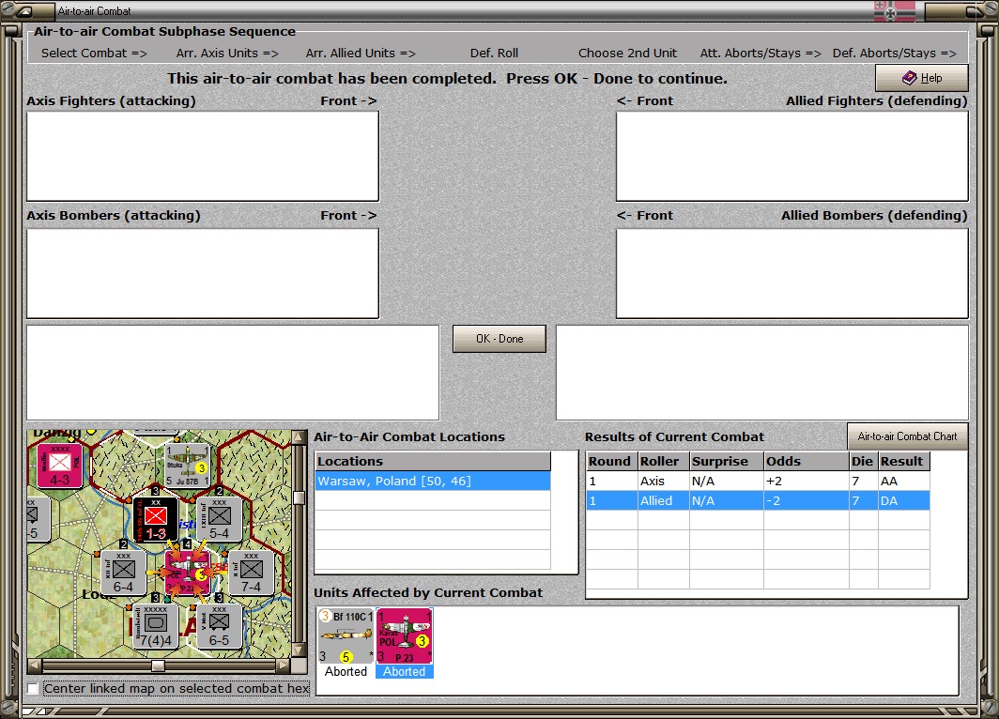Click the map vertical scrollbar down arrow

coord(299,650)
